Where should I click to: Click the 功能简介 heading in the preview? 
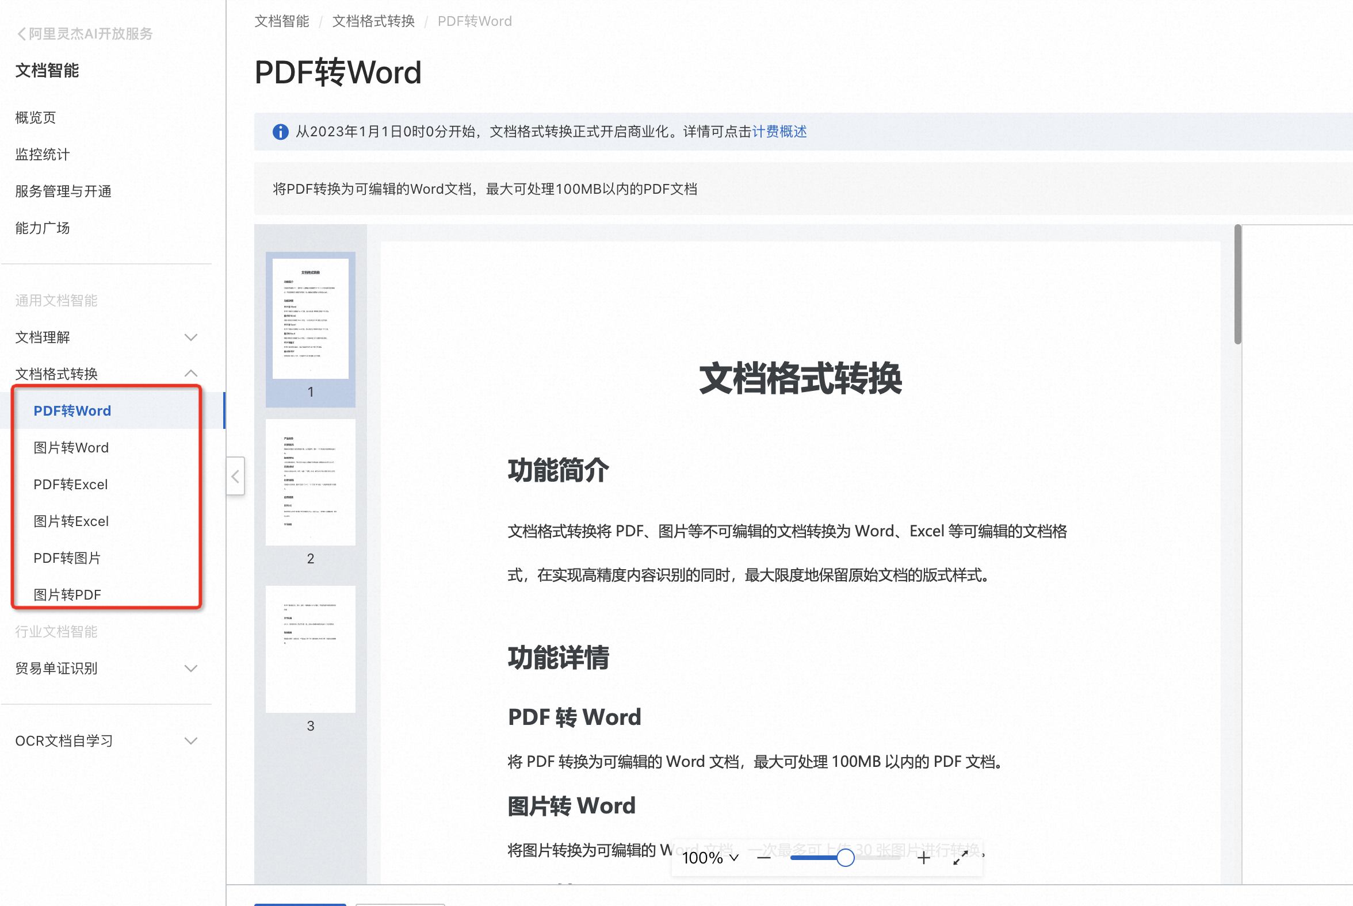pyautogui.click(x=558, y=470)
